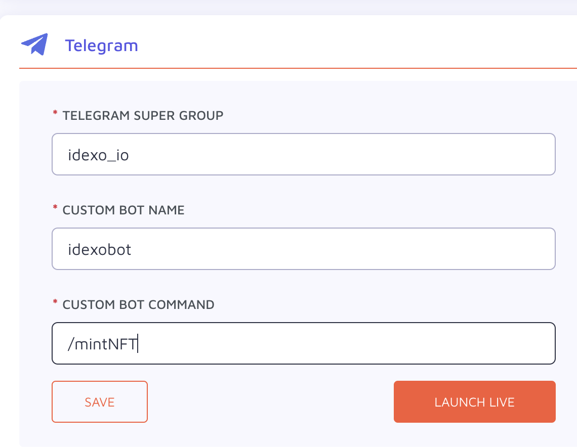Click the CUSTOM BOT COMMAND label
The height and width of the screenshot is (448, 577).
coord(138,304)
